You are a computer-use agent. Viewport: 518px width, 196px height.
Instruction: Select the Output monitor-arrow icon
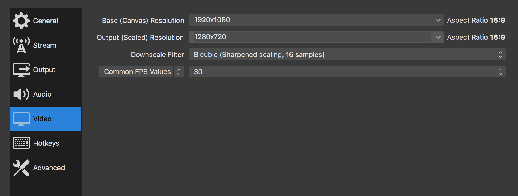coord(21,70)
